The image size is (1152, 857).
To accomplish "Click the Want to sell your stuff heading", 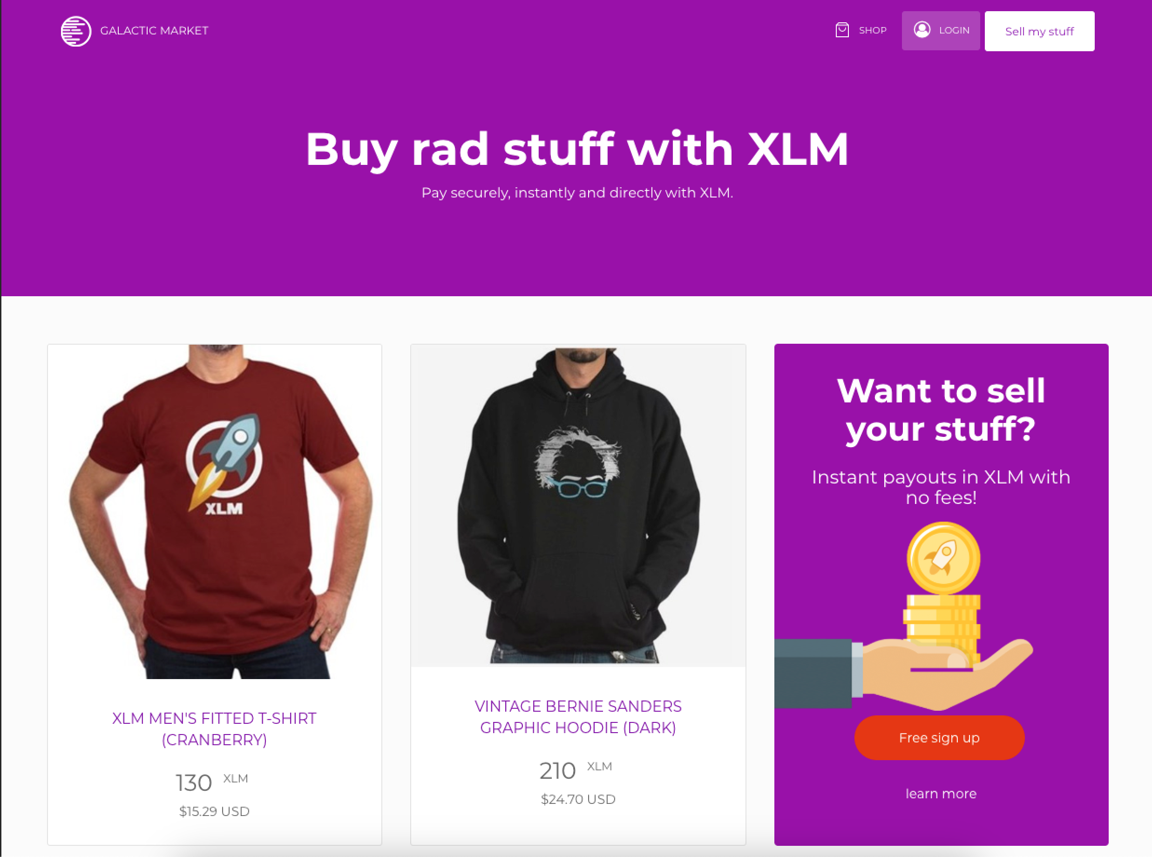I will tap(941, 410).
